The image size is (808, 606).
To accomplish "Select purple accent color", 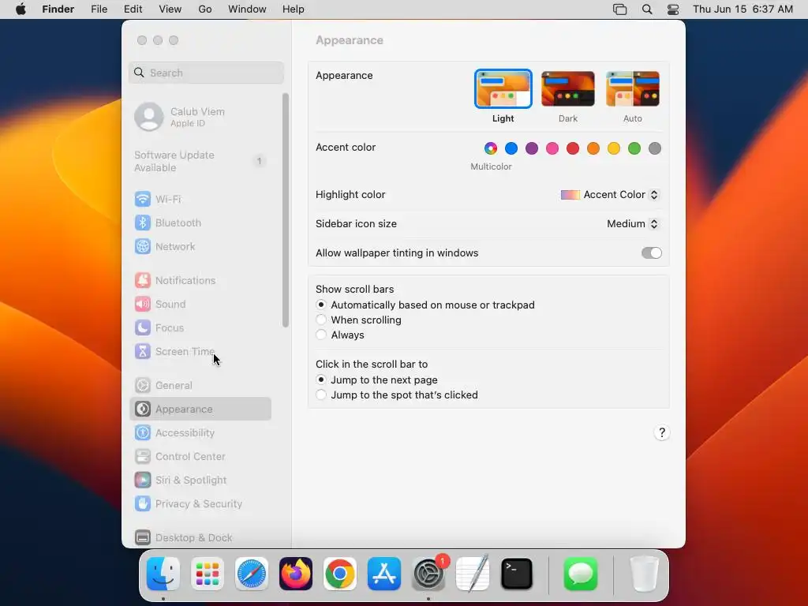I will (532, 148).
